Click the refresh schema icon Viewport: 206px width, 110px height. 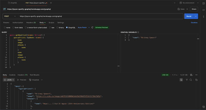click(92, 27)
